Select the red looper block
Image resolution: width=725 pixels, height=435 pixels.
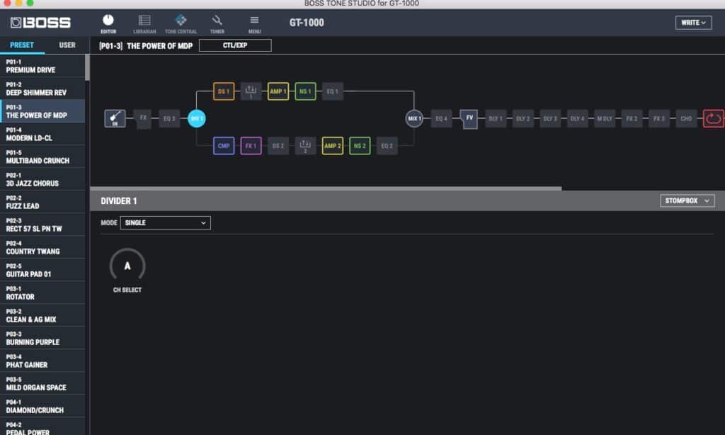(x=714, y=118)
